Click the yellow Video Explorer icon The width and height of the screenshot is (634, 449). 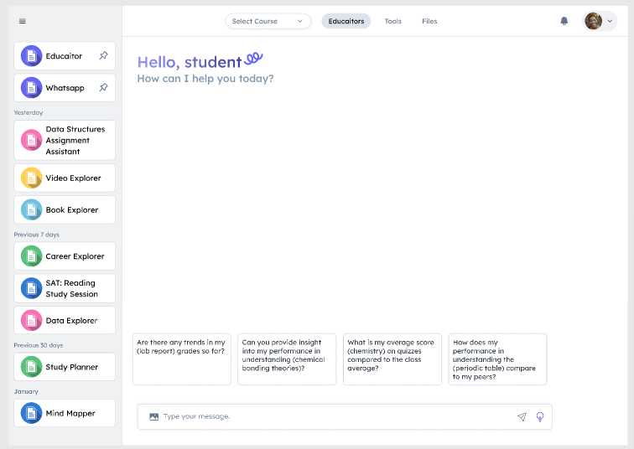coord(31,178)
